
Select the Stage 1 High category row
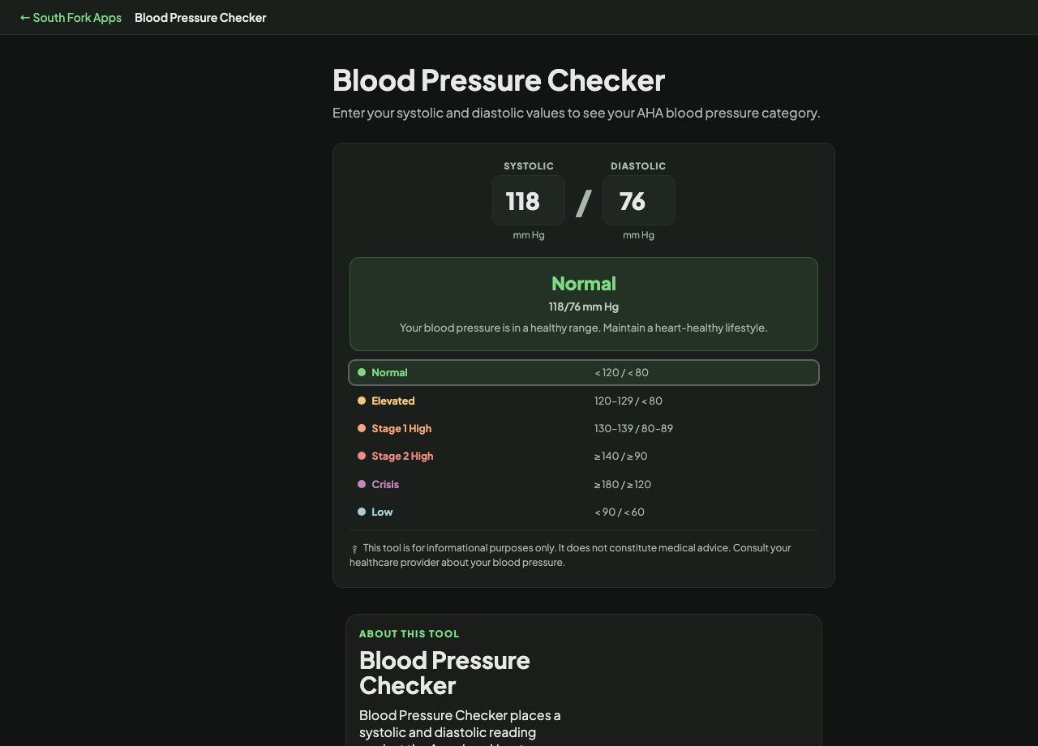click(x=584, y=428)
